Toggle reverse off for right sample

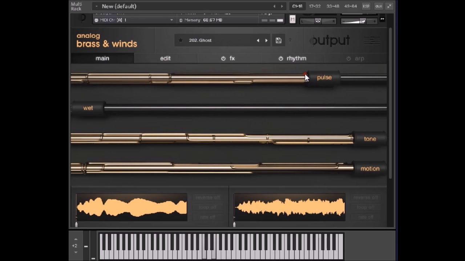click(x=365, y=198)
